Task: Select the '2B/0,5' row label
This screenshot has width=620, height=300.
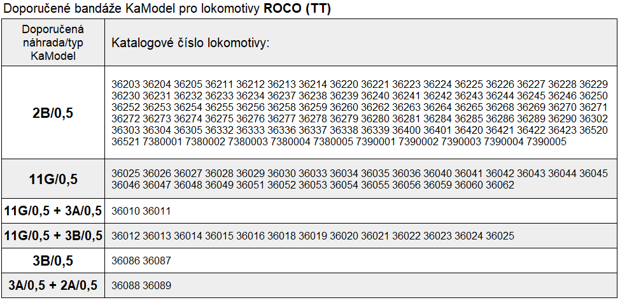Action: [x=53, y=113]
